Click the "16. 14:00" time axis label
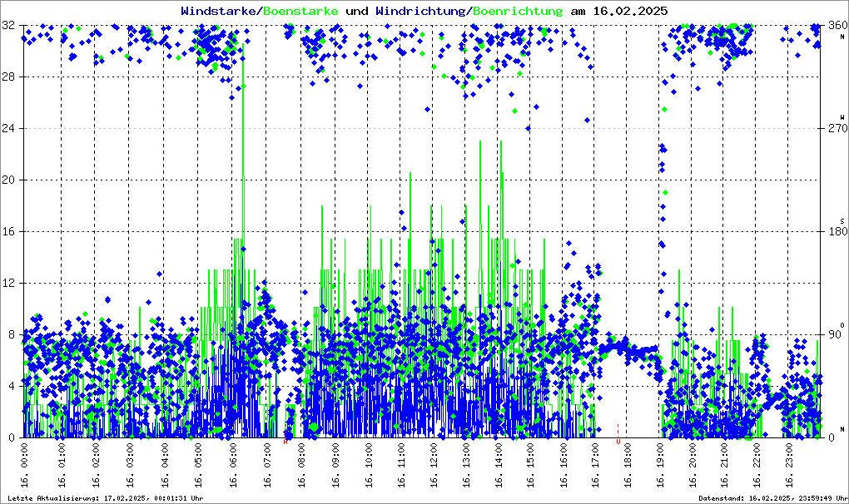 pyautogui.click(x=498, y=465)
